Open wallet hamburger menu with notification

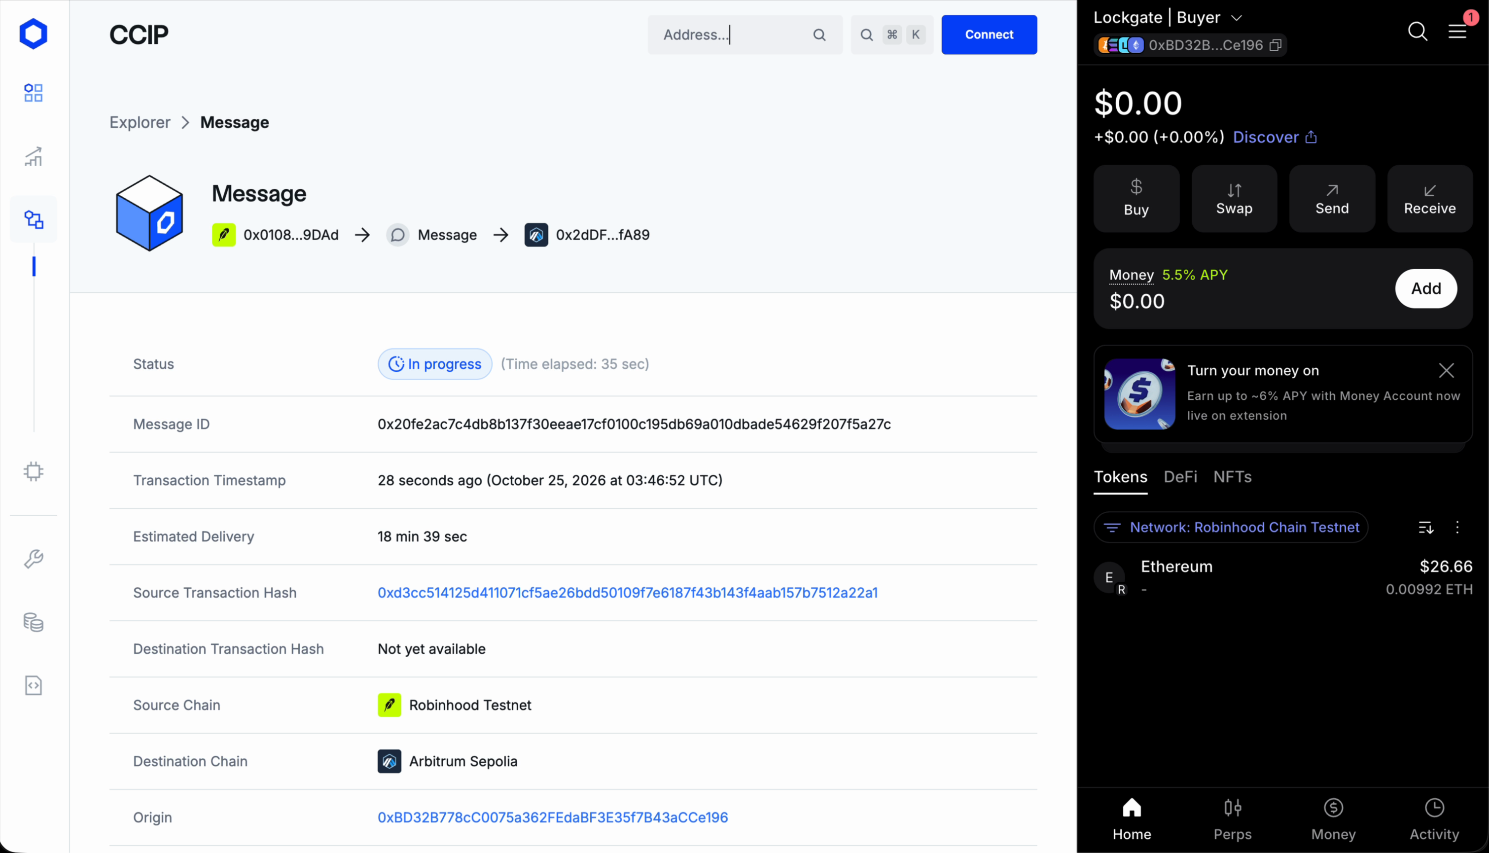tap(1457, 31)
